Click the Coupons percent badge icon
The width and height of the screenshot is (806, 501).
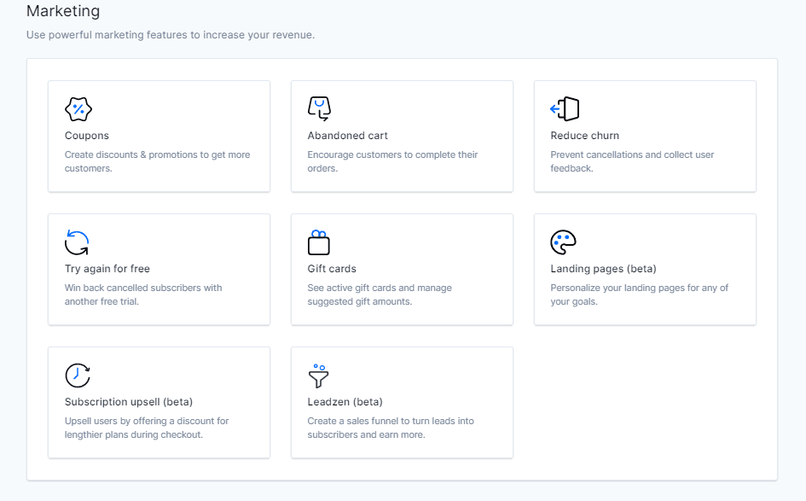78,109
